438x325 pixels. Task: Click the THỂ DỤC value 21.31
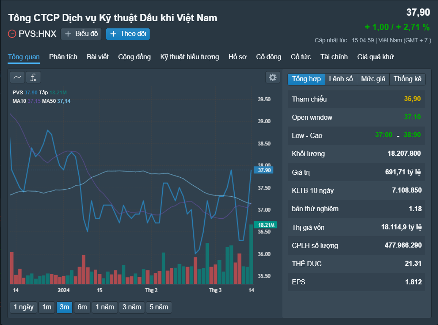[413, 264]
